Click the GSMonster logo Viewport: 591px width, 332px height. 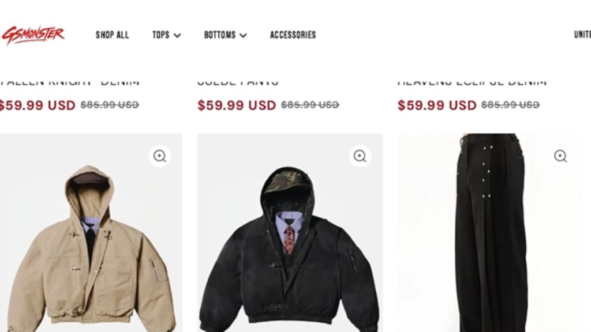pos(33,35)
